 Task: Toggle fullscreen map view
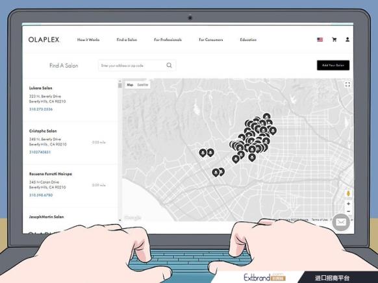coord(347,84)
